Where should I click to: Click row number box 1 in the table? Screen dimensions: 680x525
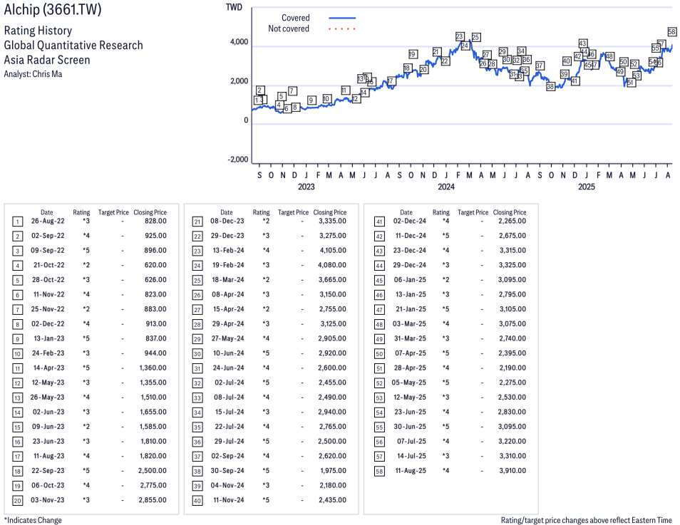tap(17, 222)
